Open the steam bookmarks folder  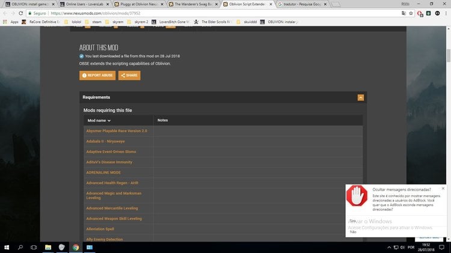[93, 22]
